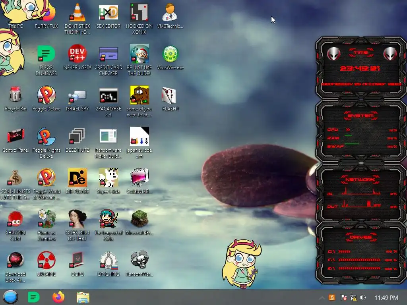Open the CHUZZIN red fuzzy icon
Viewport: 407px width, 305px height.
pyautogui.click(x=16, y=219)
